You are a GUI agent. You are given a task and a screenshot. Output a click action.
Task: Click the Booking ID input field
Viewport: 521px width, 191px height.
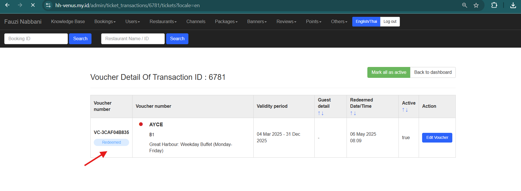pos(36,39)
